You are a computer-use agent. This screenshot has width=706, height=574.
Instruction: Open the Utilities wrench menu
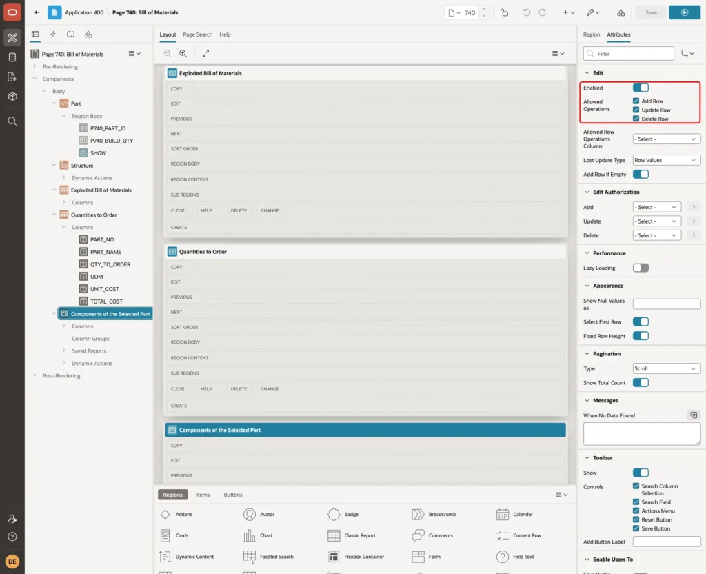[x=593, y=12]
